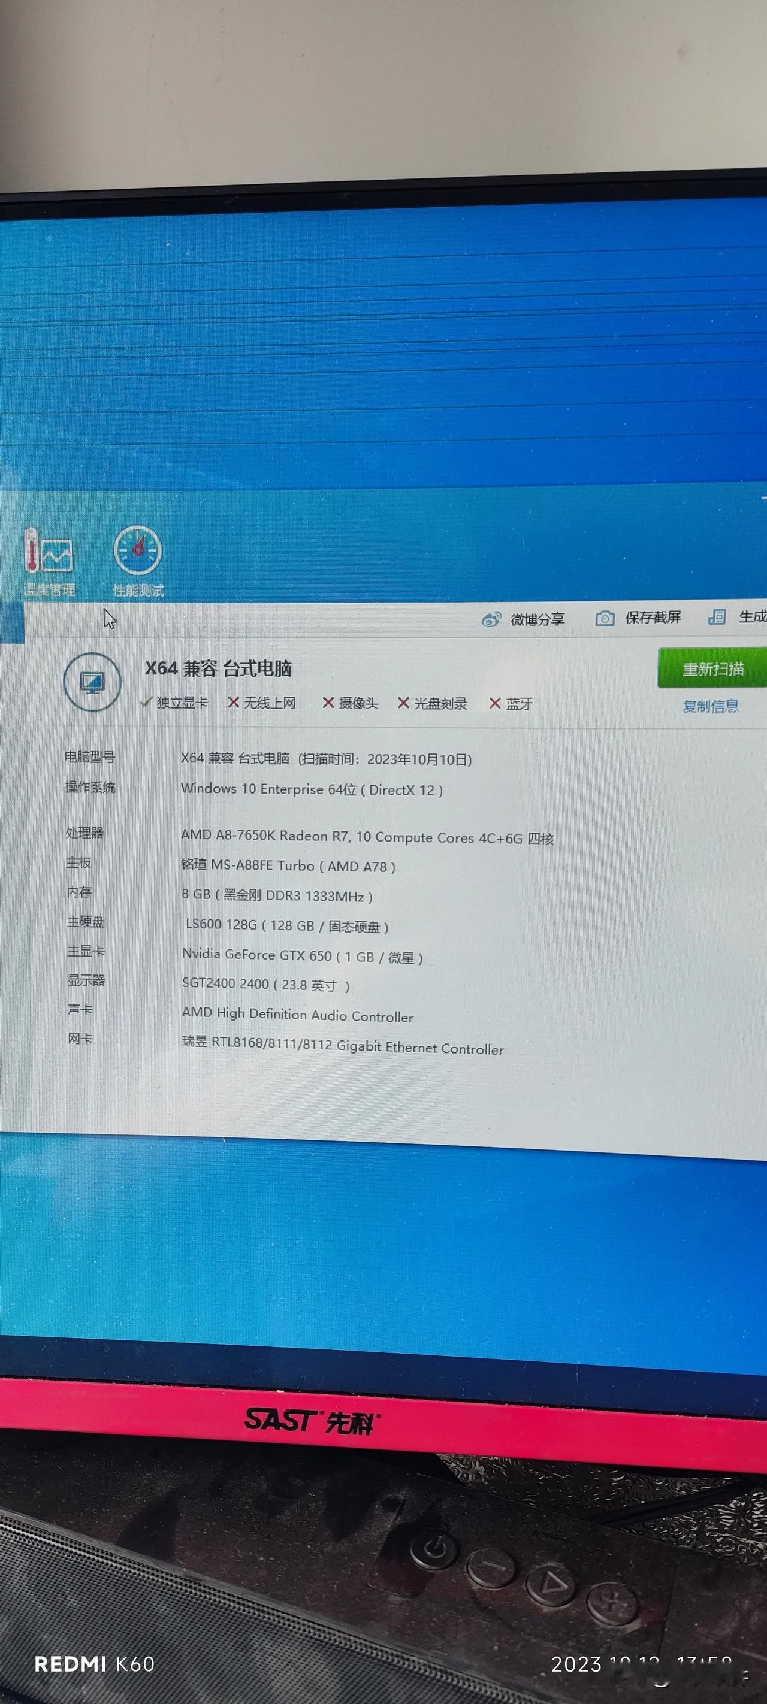Click 微博分享 share link
767x1704 pixels.
(537, 620)
